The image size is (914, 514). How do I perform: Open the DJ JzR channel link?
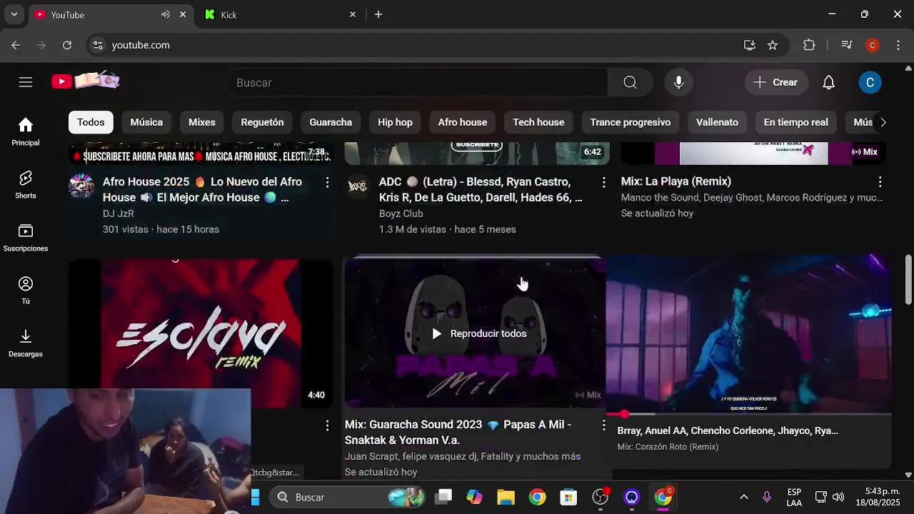(119, 213)
